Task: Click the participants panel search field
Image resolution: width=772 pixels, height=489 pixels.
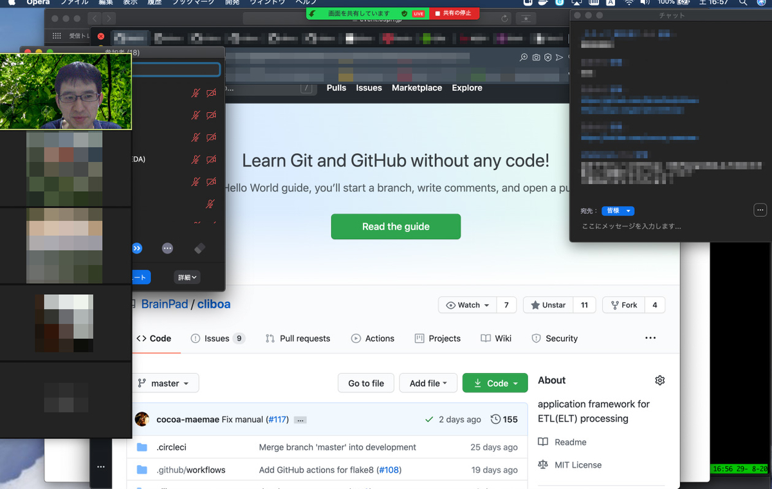Action: tap(176, 69)
